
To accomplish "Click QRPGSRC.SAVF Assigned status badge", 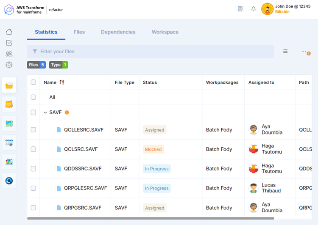I will coord(154,208).
